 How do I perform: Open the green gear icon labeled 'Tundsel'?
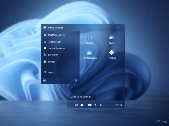[112, 52]
